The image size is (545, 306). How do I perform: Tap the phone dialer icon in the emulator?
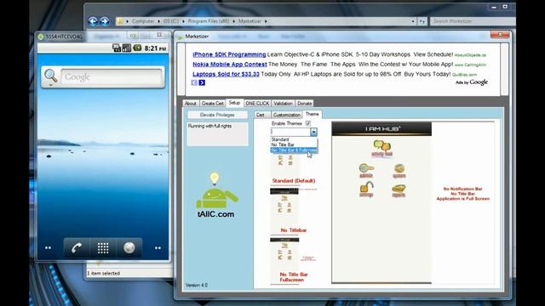pyautogui.click(x=77, y=247)
